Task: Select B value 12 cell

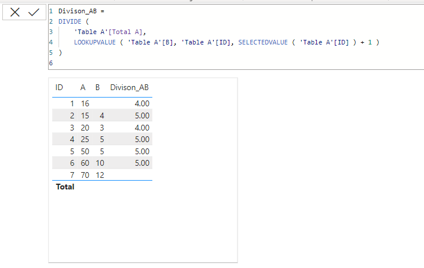Action: 100,175
